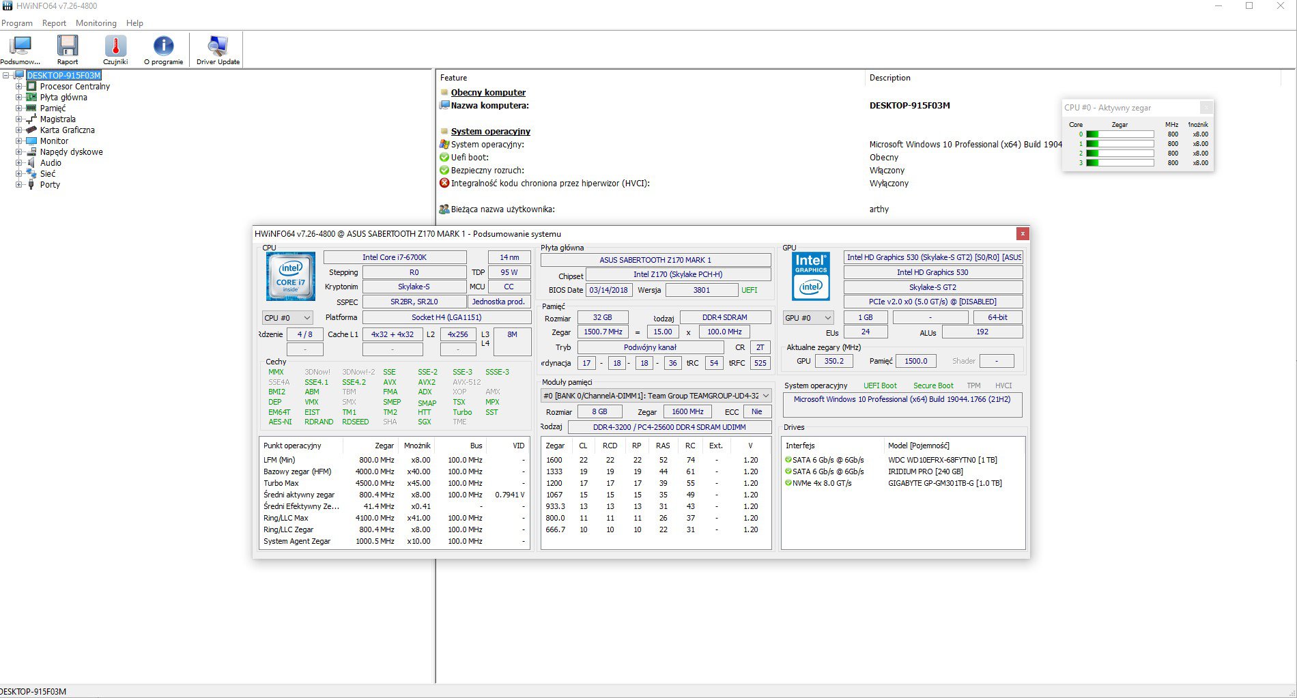Close the system summary window
Screen dimensions: 1297x698
pos(1022,233)
